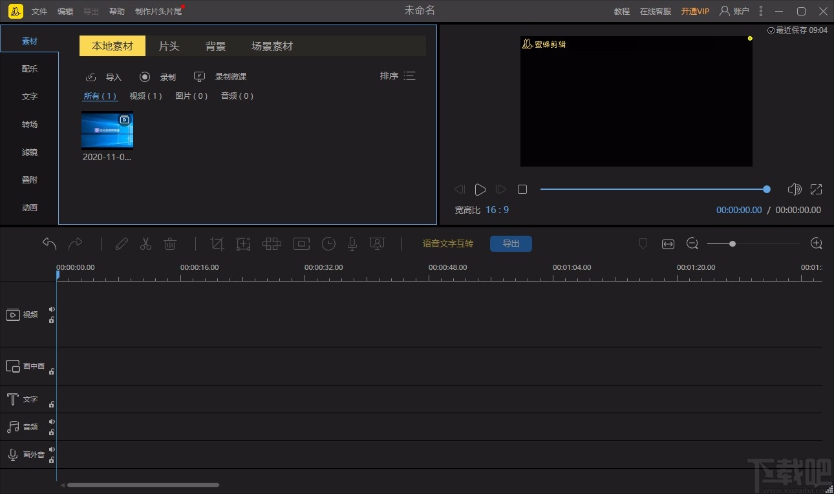The image size is (834, 494).
Task: Select the 2020-11-0... video thumbnail
Action: [107, 130]
